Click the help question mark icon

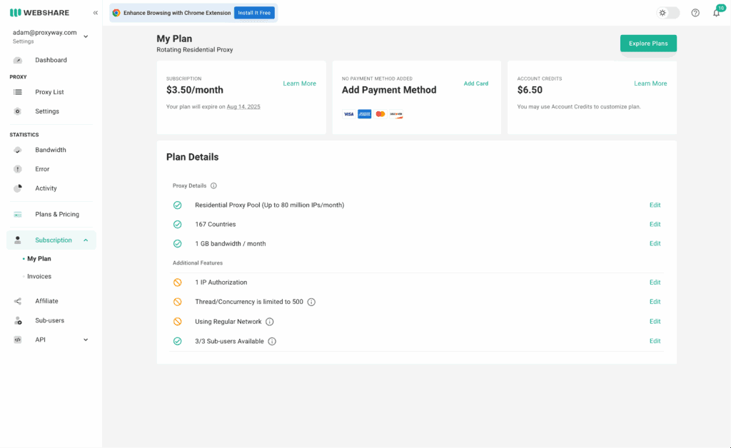(695, 12)
